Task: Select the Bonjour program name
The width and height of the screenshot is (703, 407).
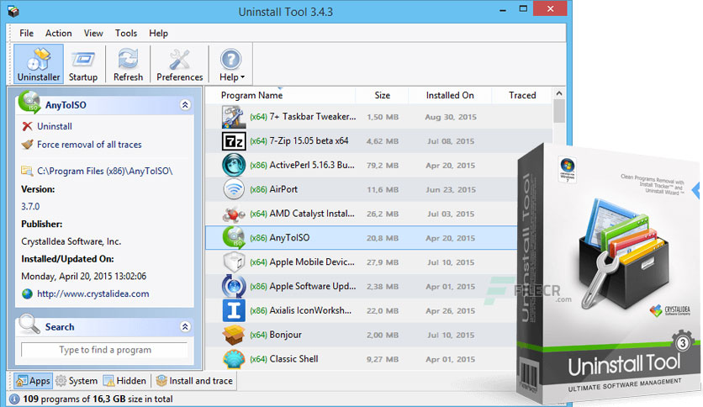Action: (x=285, y=335)
